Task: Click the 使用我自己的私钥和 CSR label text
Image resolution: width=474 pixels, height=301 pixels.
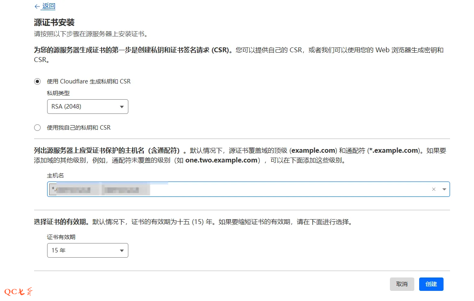Action: click(79, 128)
